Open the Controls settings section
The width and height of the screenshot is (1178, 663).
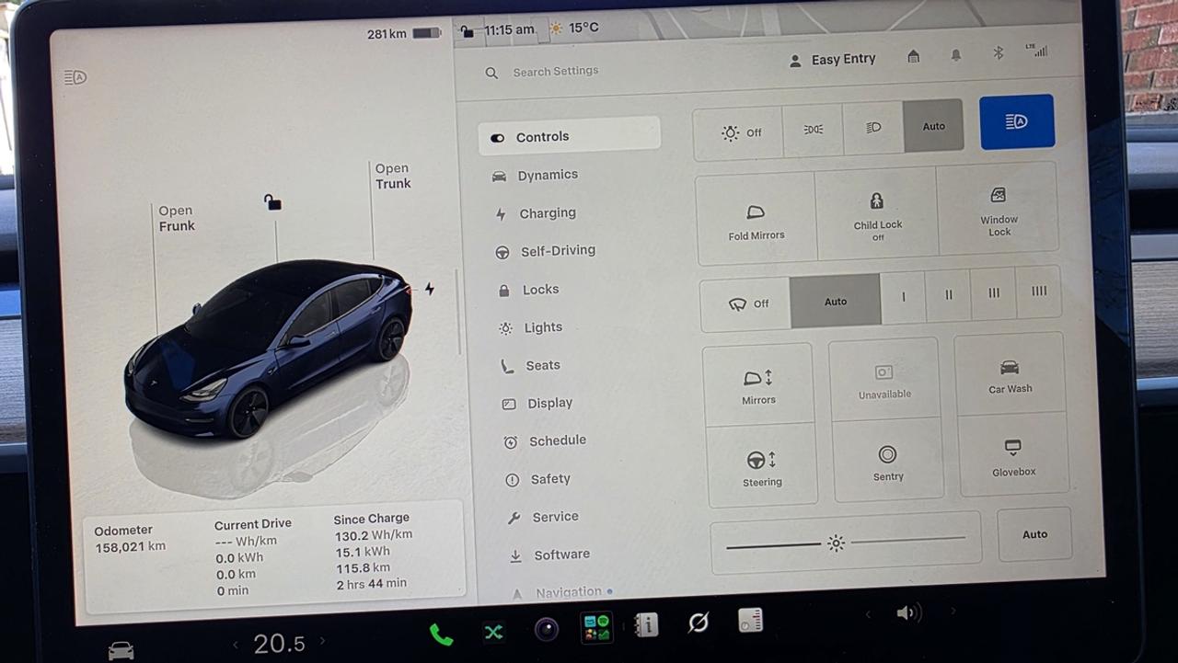tap(569, 136)
